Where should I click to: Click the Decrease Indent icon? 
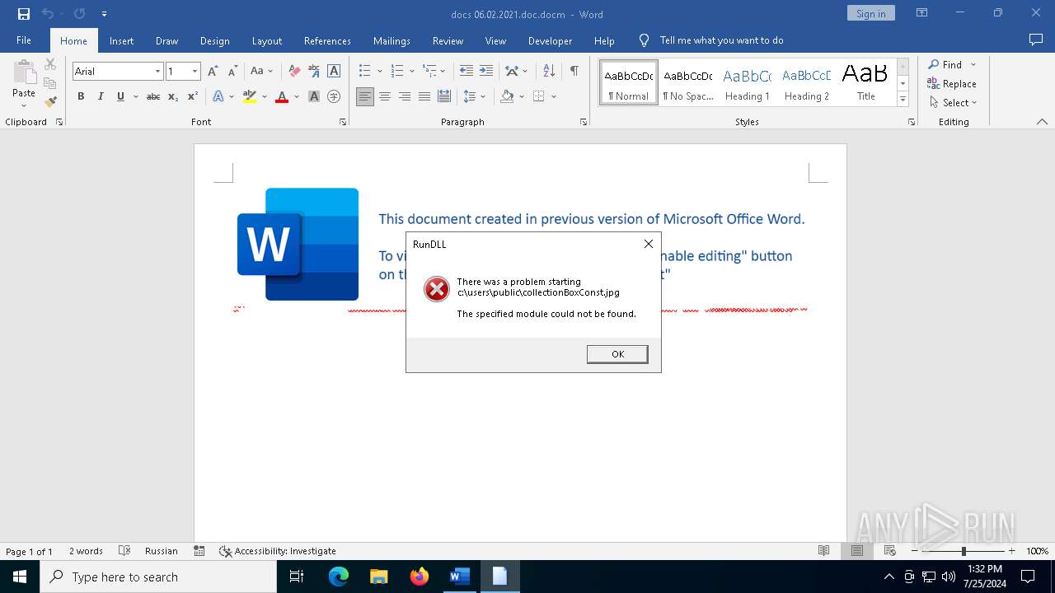[467, 71]
